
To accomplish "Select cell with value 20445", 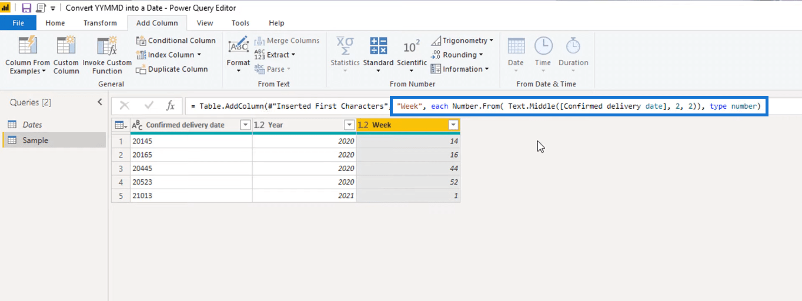I will (191, 169).
